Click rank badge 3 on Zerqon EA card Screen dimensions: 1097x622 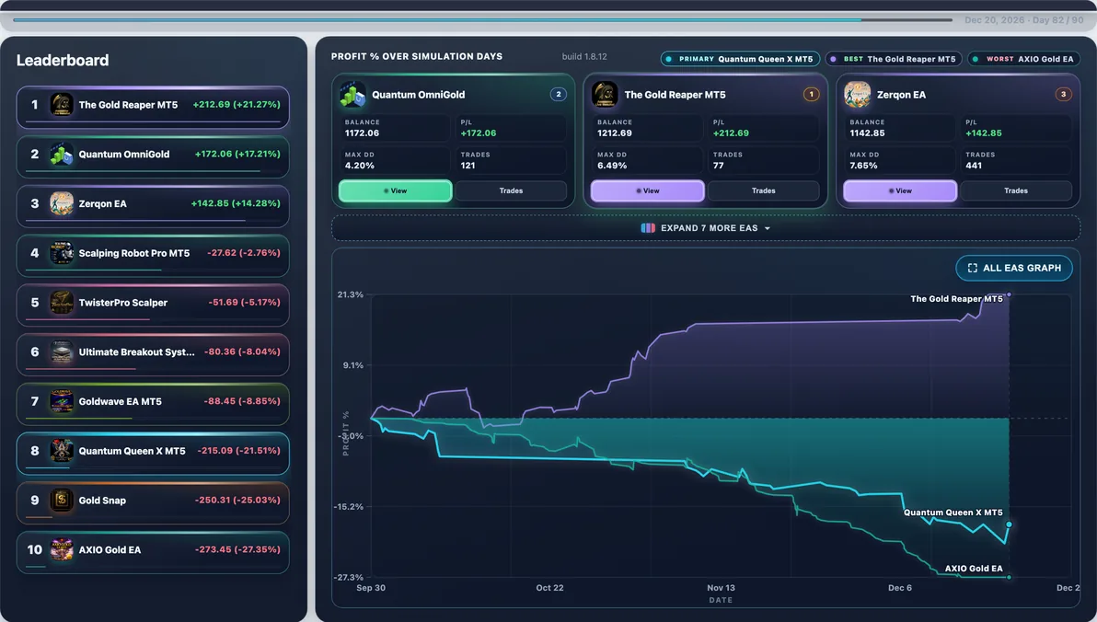1064,95
